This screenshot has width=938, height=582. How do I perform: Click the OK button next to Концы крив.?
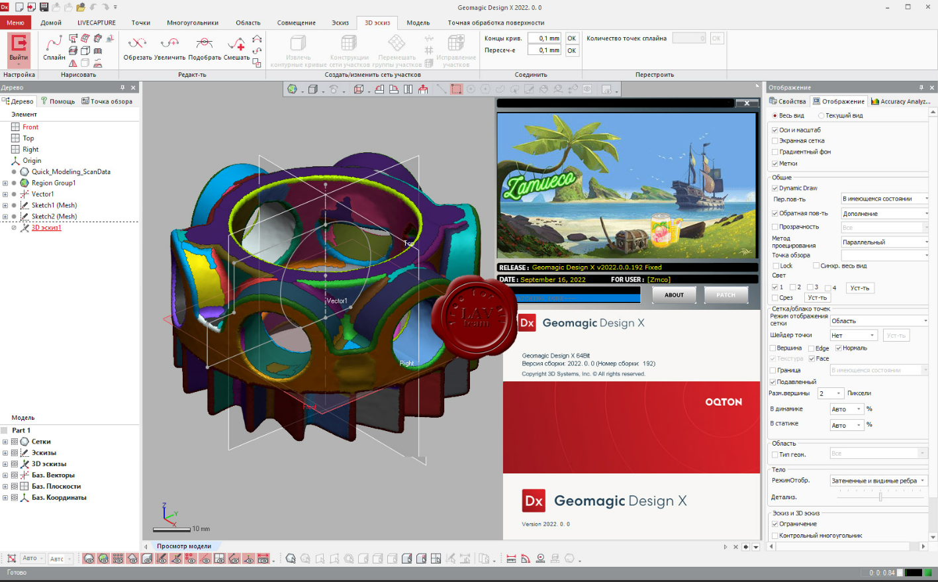[572, 38]
